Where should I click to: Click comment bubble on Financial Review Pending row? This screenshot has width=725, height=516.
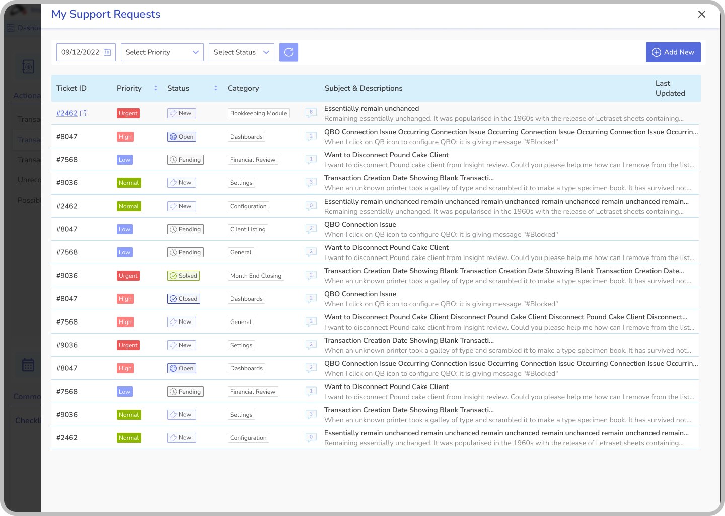tap(311, 160)
